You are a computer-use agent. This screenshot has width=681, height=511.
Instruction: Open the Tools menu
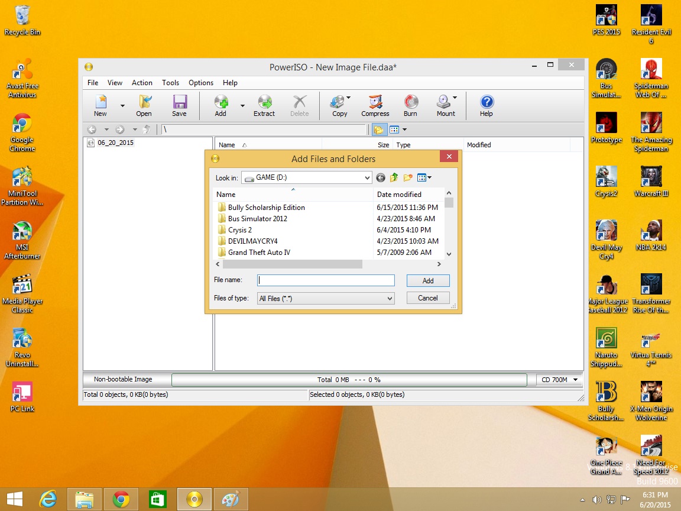[x=170, y=83]
